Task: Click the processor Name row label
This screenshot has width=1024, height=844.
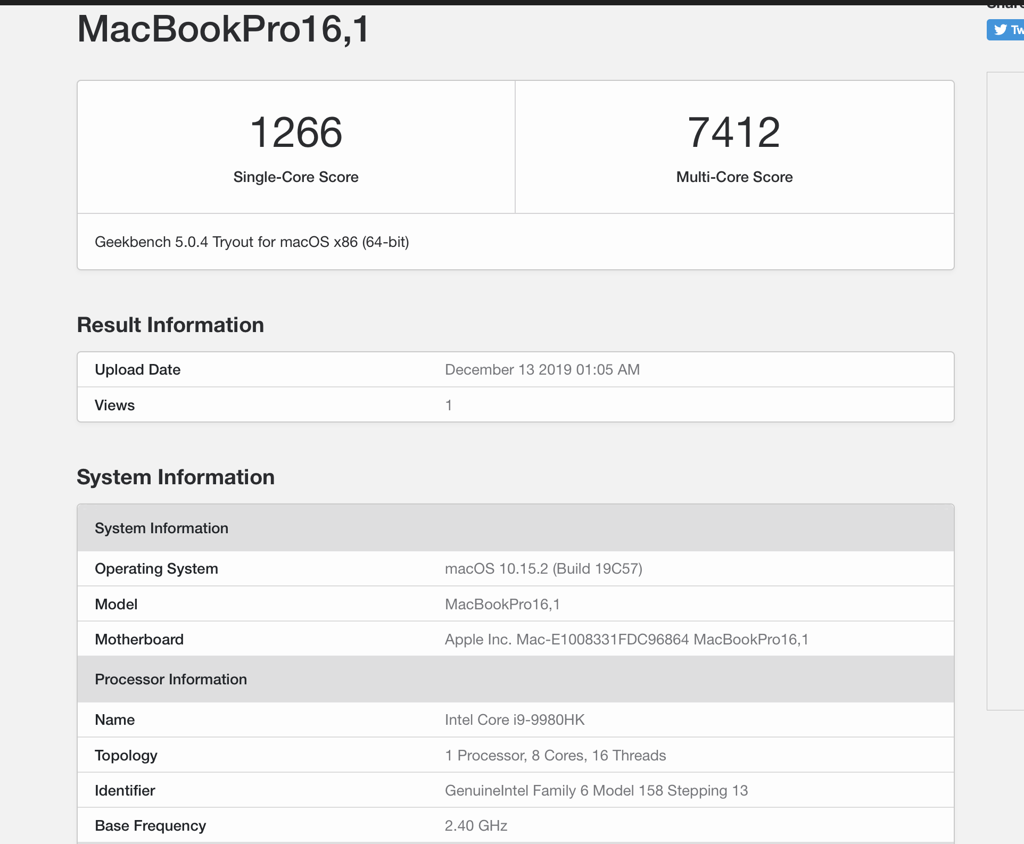Action: [x=114, y=719]
